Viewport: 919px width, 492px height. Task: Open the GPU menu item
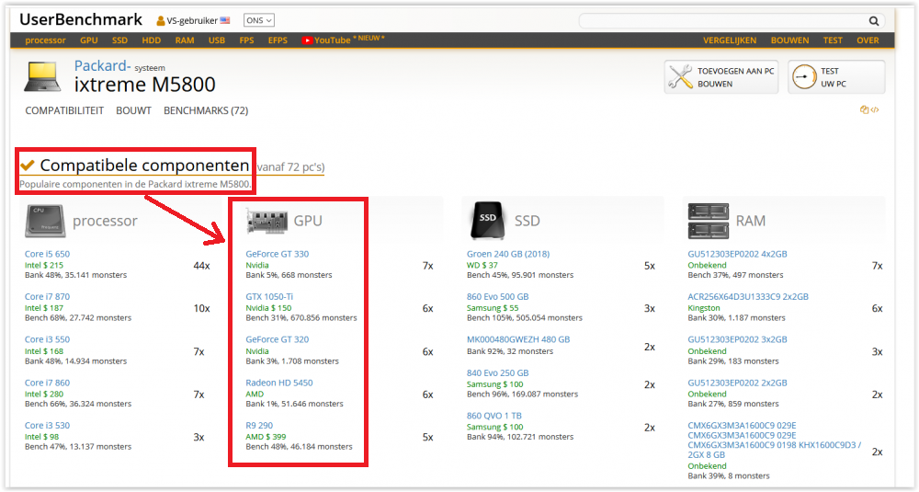[89, 40]
